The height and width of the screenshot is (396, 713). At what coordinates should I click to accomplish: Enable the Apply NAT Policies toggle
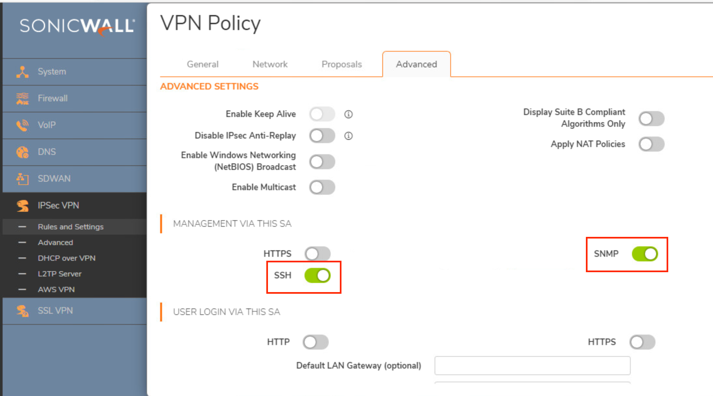point(652,144)
